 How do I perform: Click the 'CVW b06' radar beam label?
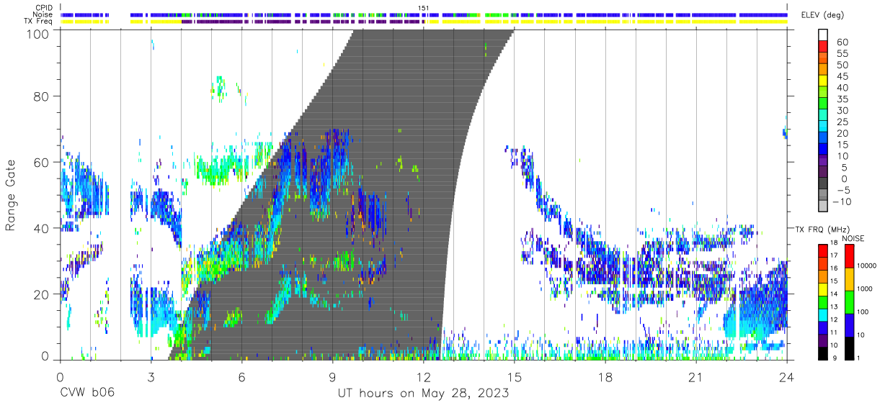[87, 394]
